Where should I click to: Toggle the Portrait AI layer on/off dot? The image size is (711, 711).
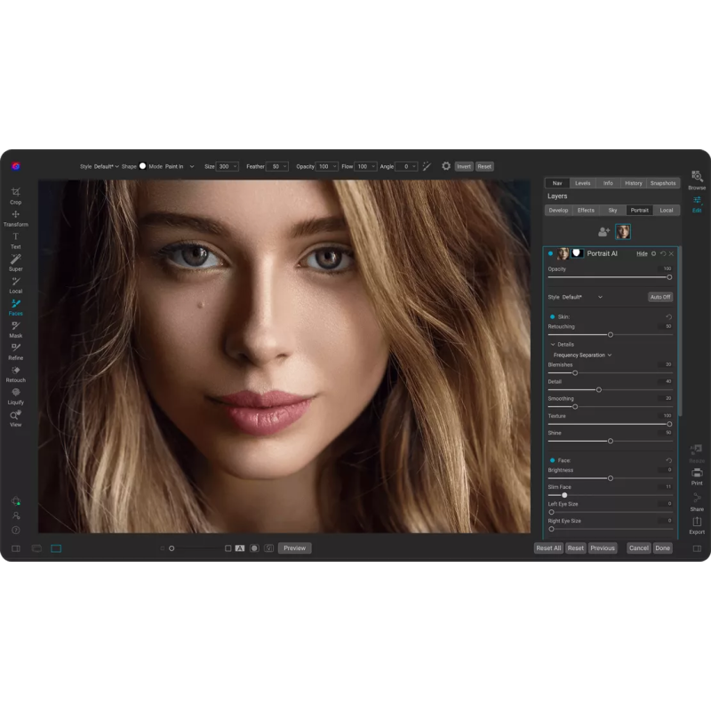coord(550,253)
